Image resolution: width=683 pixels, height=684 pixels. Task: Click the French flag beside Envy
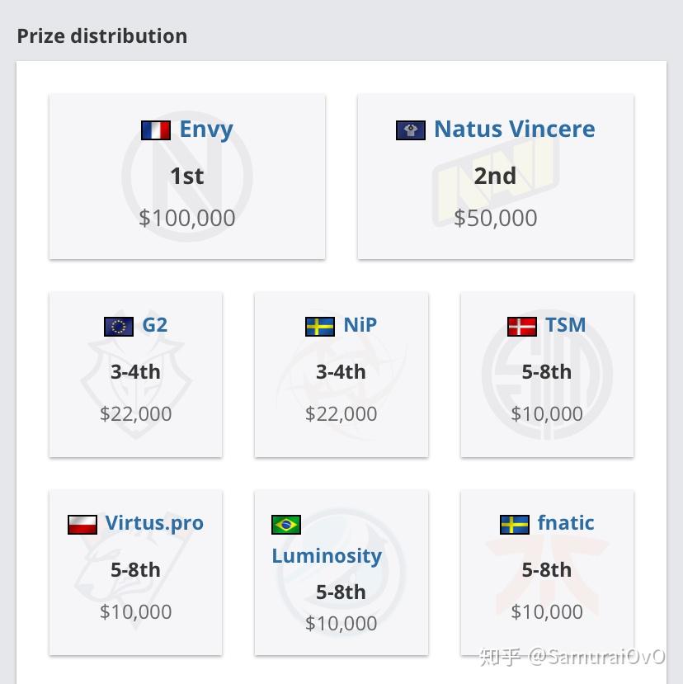156,130
